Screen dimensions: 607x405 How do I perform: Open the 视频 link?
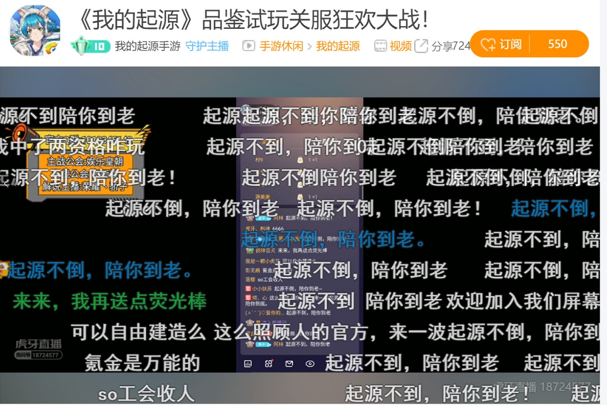pyautogui.click(x=400, y=47)
